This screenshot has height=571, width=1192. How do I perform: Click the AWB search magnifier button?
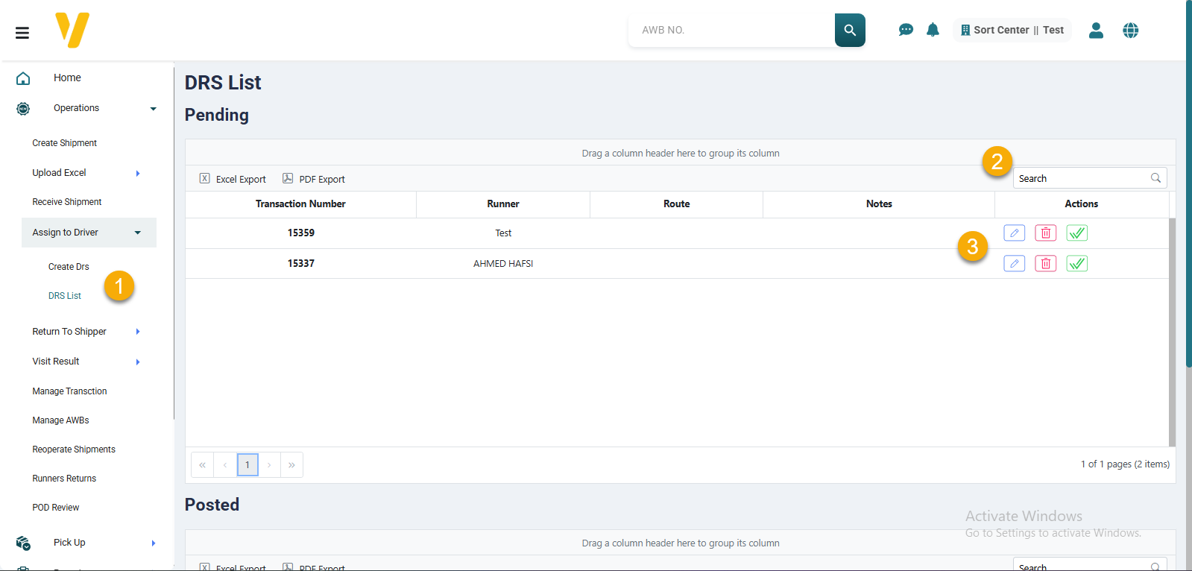850,31
